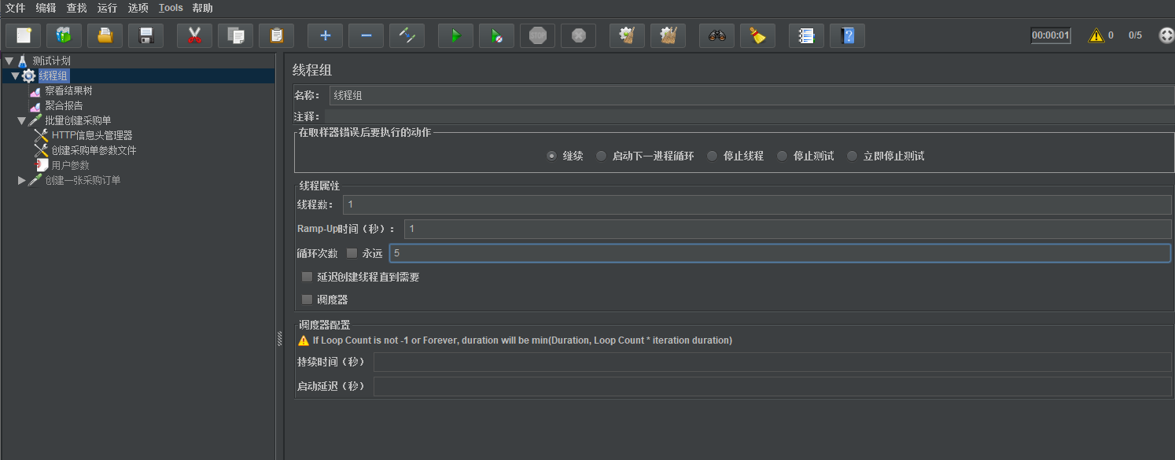Select 创建采购单参数文件 tree item

[94, 150]
